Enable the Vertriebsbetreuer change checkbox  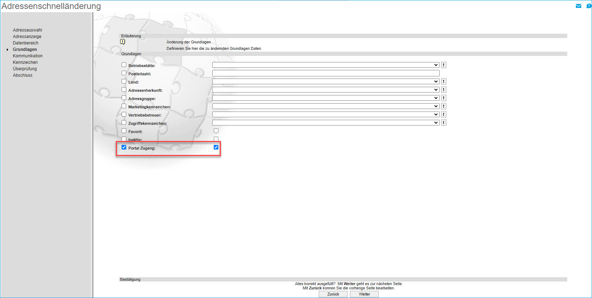[x=124, y=114]
